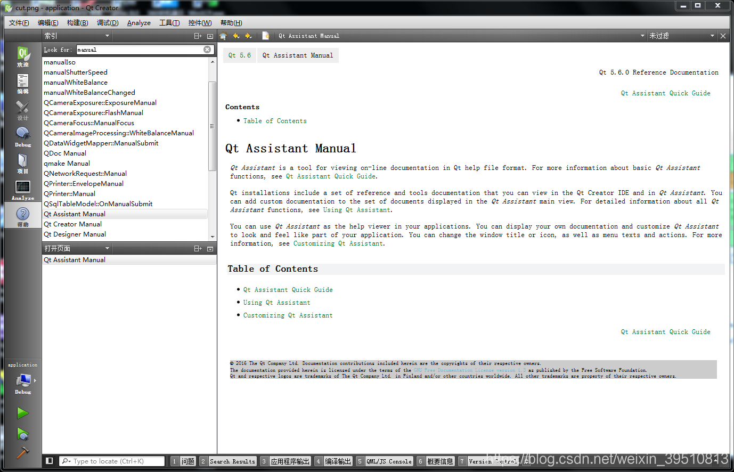The image size is (734, 472).
Task: Open the application Debug kit selector
Action: click(x=23, y=384)
